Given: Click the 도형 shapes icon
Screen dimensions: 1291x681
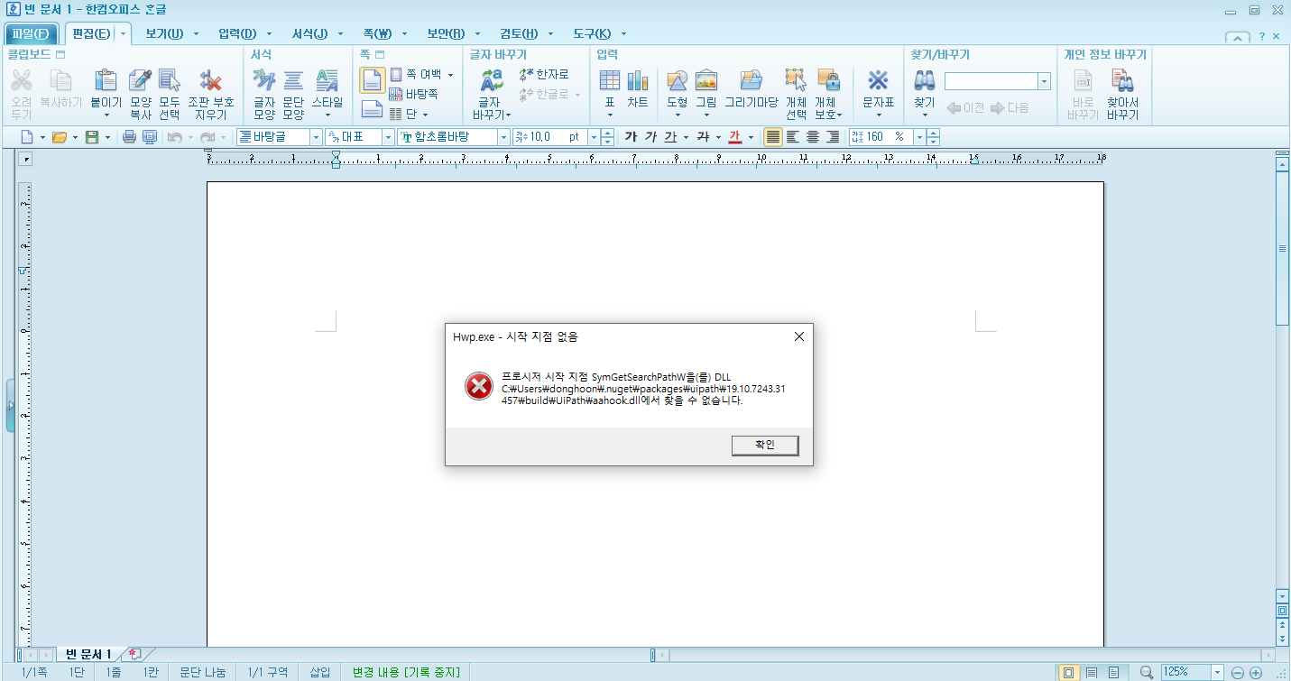Looking at the screenshot, I should point(678,81).
